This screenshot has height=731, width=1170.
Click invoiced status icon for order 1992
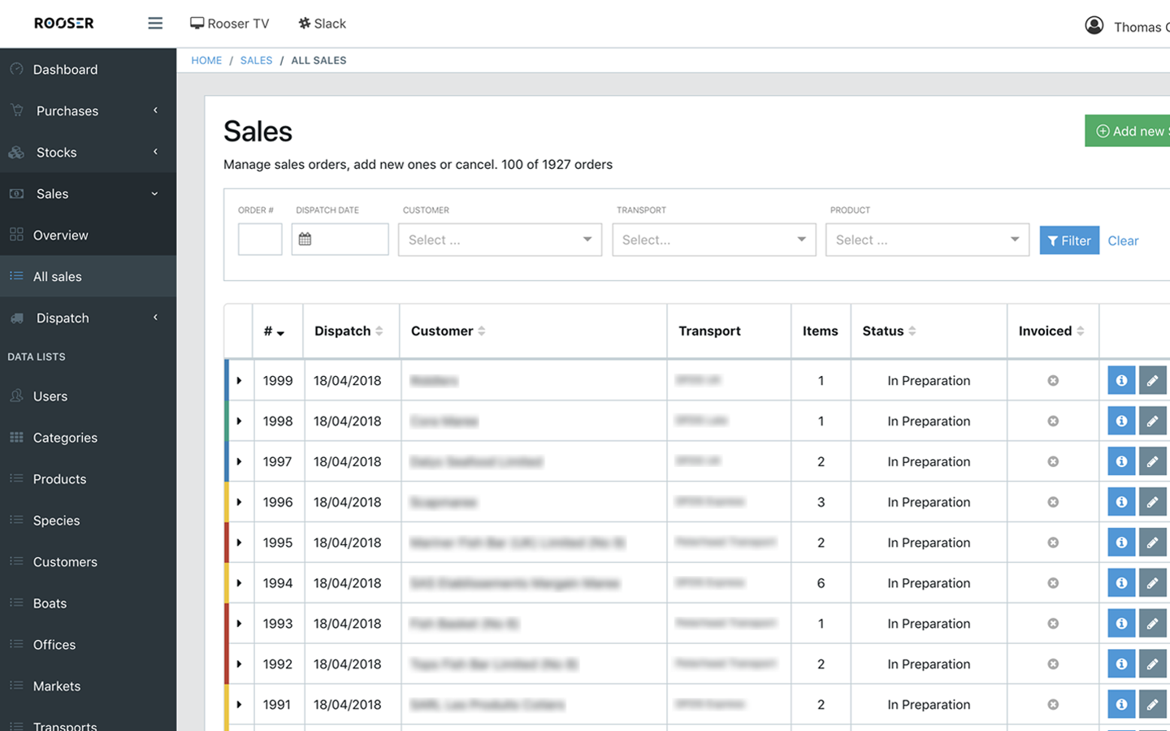tap(1053, 664)
